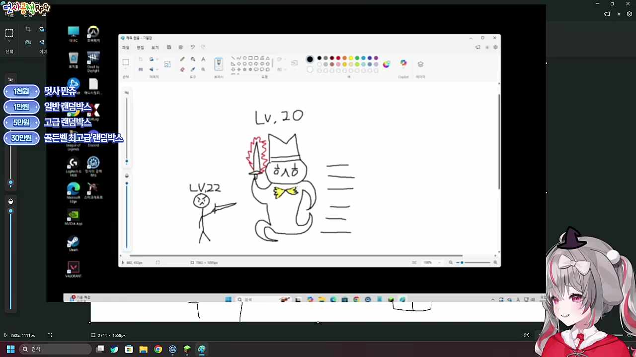Select the Pencil tool in Paint
Viewport: 636px width, 357px height.
(182, 59)
